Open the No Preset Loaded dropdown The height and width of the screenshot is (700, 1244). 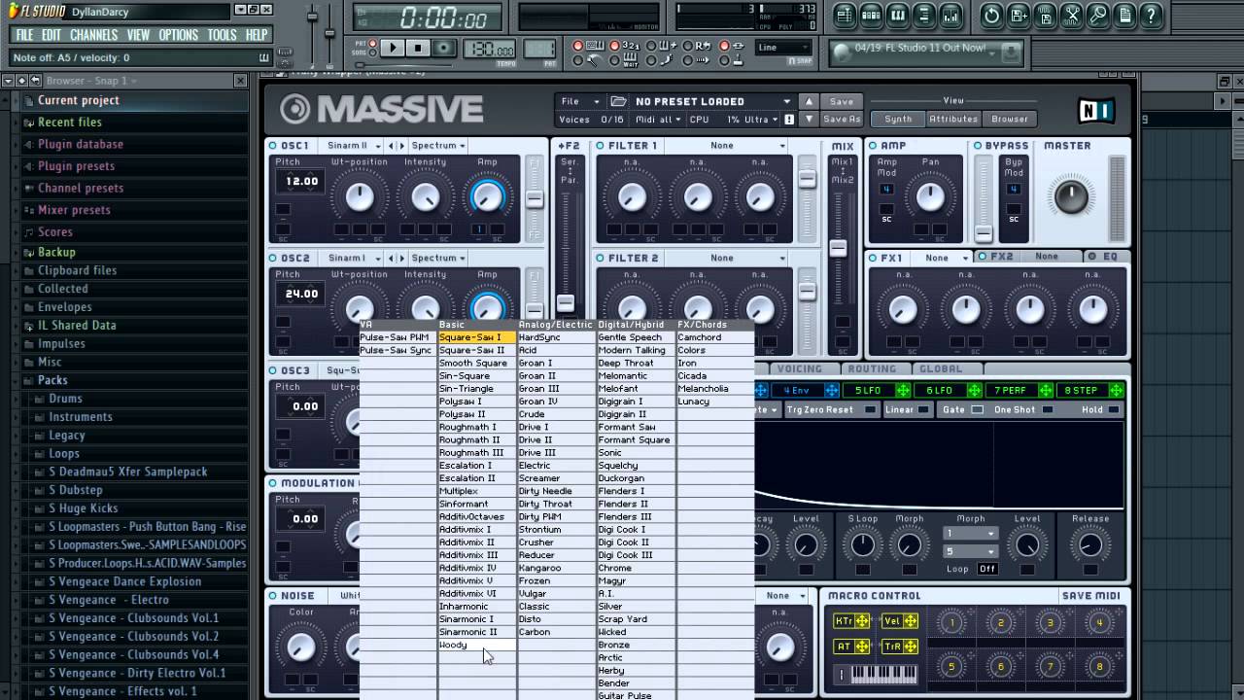click(713, 101)
